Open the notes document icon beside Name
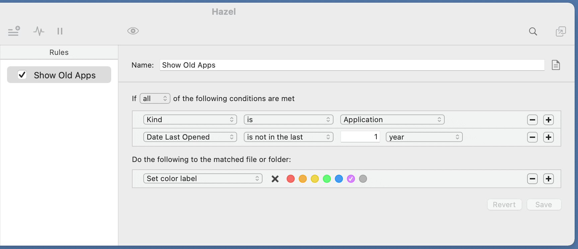The width and height of the screenshot is (578, 249). [x=556, y=65]
